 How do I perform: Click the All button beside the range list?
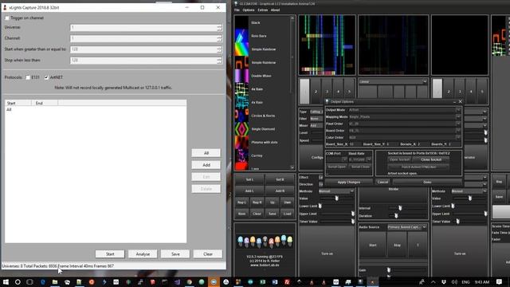point(206,153)
